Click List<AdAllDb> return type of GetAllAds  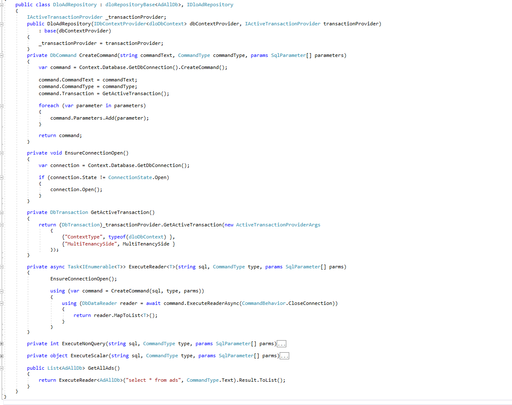(66, 368)
